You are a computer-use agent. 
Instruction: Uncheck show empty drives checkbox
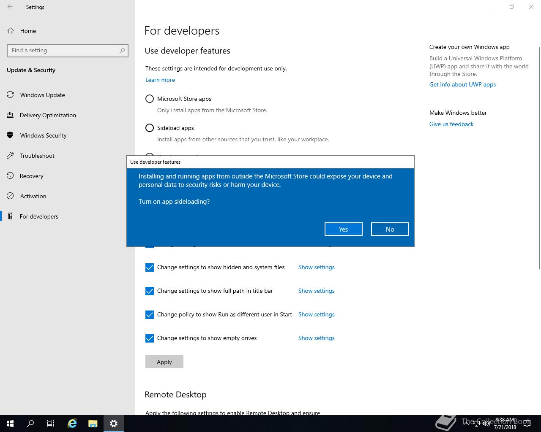tap(150, 338)
